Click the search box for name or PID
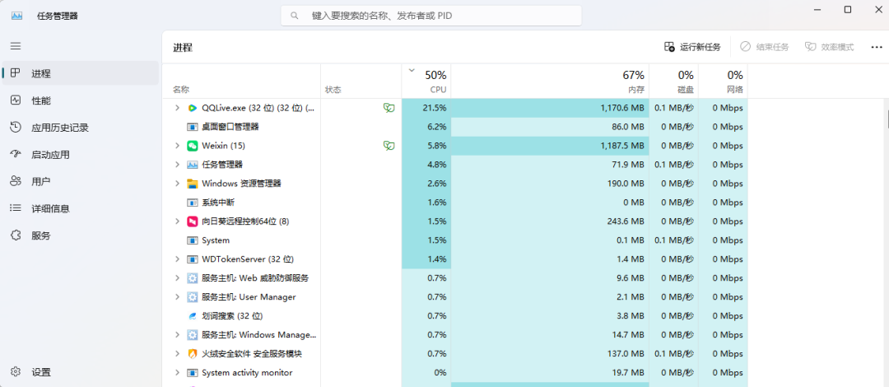The image size is (889, 387). coord(431,16)
